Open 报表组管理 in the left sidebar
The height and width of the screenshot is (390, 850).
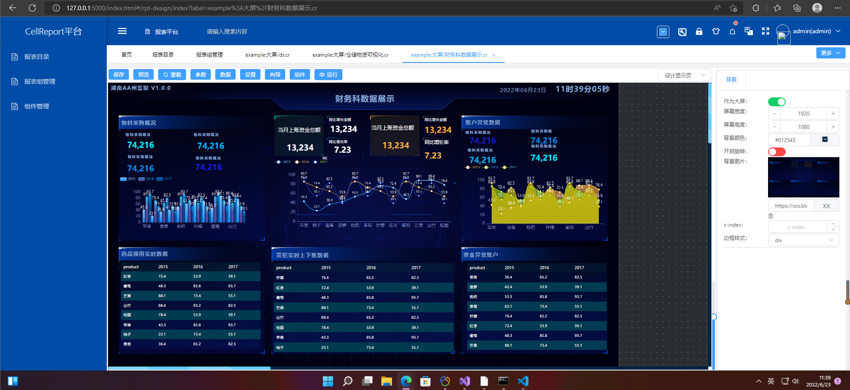(40, 81)
